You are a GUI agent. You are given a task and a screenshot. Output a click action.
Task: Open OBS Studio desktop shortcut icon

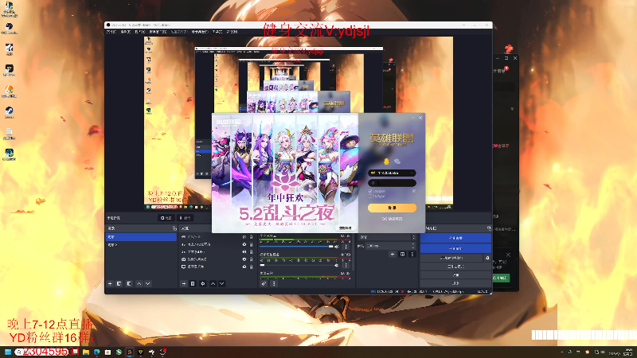[x=9, y=29]
